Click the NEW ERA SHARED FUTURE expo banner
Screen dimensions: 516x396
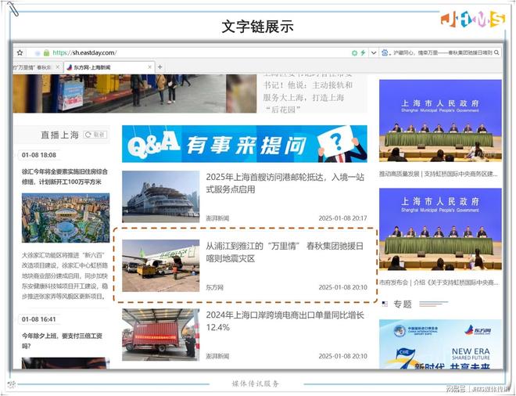[440, 344]
